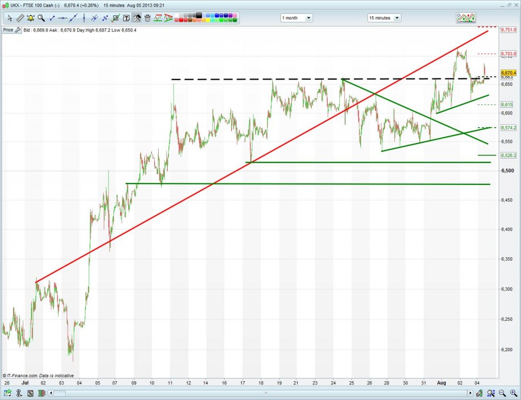Open the indicators chart icon at top right
This screenshot has width=521, height=400.
coord(466,18)
